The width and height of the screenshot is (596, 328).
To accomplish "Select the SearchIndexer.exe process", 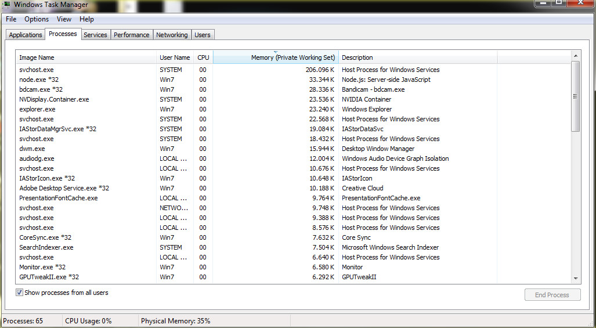I will point(46,247).
